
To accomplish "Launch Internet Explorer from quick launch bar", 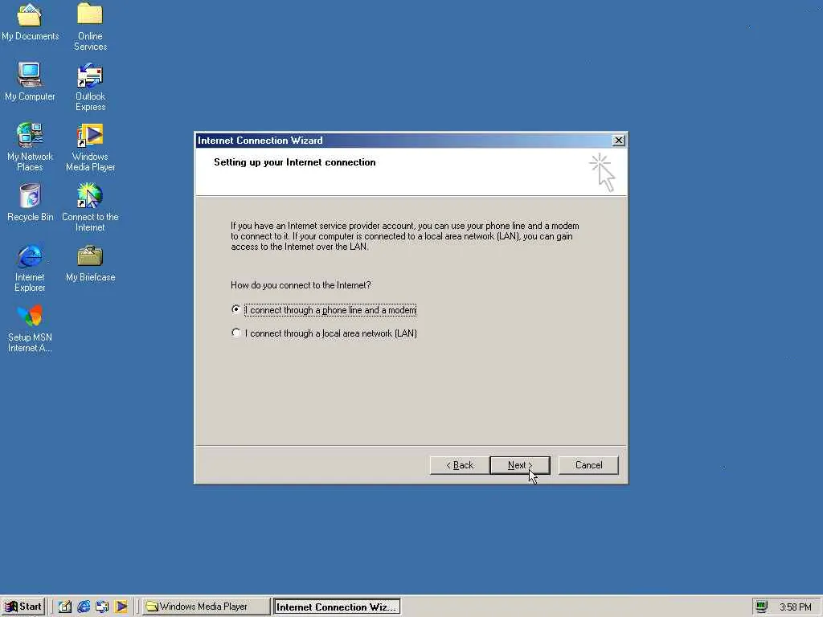I will click(84, 607).
